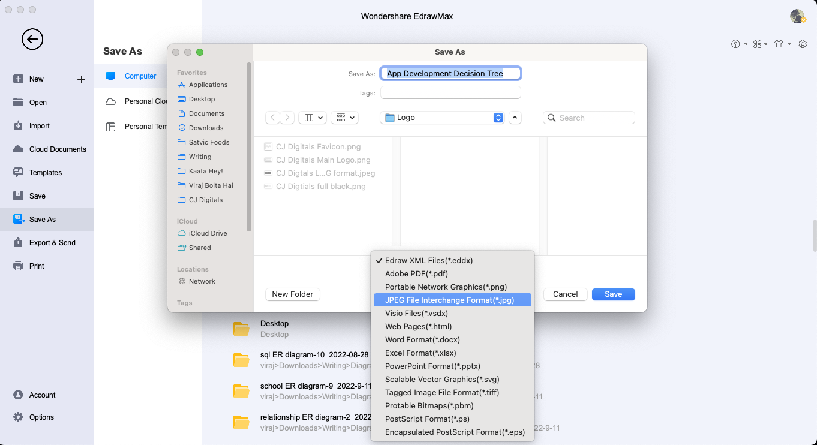Open the Logo folder location popup
This screenshot has width=817, height=445.
pos(442,118)
